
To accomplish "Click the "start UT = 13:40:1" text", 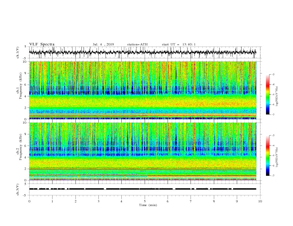I will click(x=179, y=44).
